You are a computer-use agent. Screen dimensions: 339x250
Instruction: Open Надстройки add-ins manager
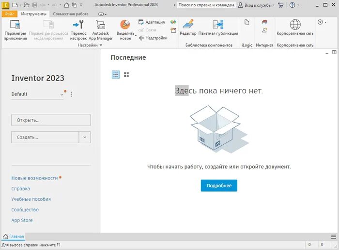coord(153,38)
